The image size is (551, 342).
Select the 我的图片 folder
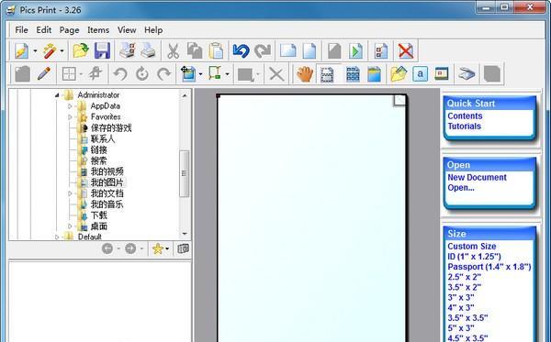coord(107,182)
